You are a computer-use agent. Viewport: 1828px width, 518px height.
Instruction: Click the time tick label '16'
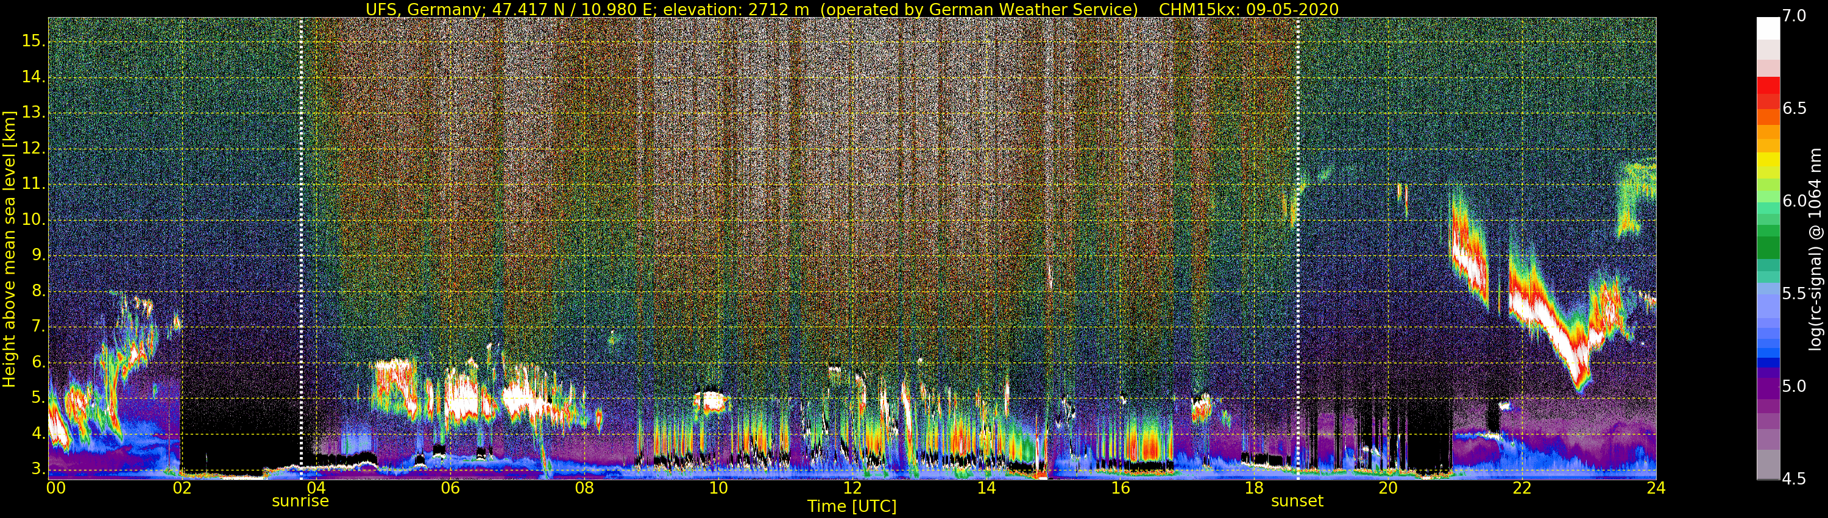pos(1121,488)
